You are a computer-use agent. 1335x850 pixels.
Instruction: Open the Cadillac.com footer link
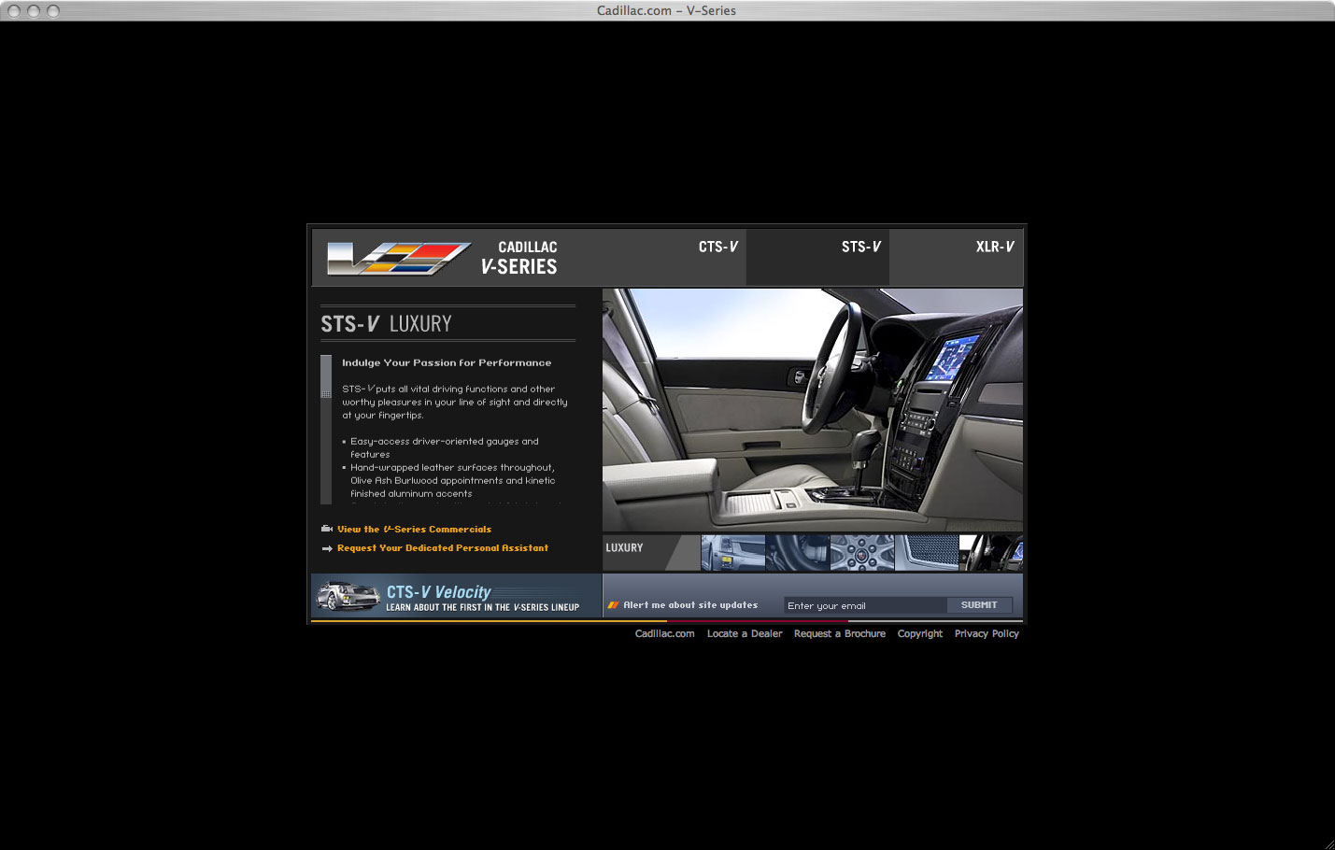665,633
